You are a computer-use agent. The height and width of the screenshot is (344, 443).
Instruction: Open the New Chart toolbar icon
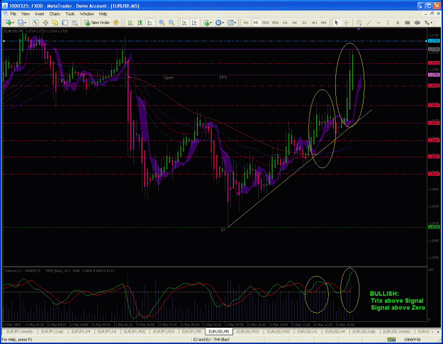9,23
